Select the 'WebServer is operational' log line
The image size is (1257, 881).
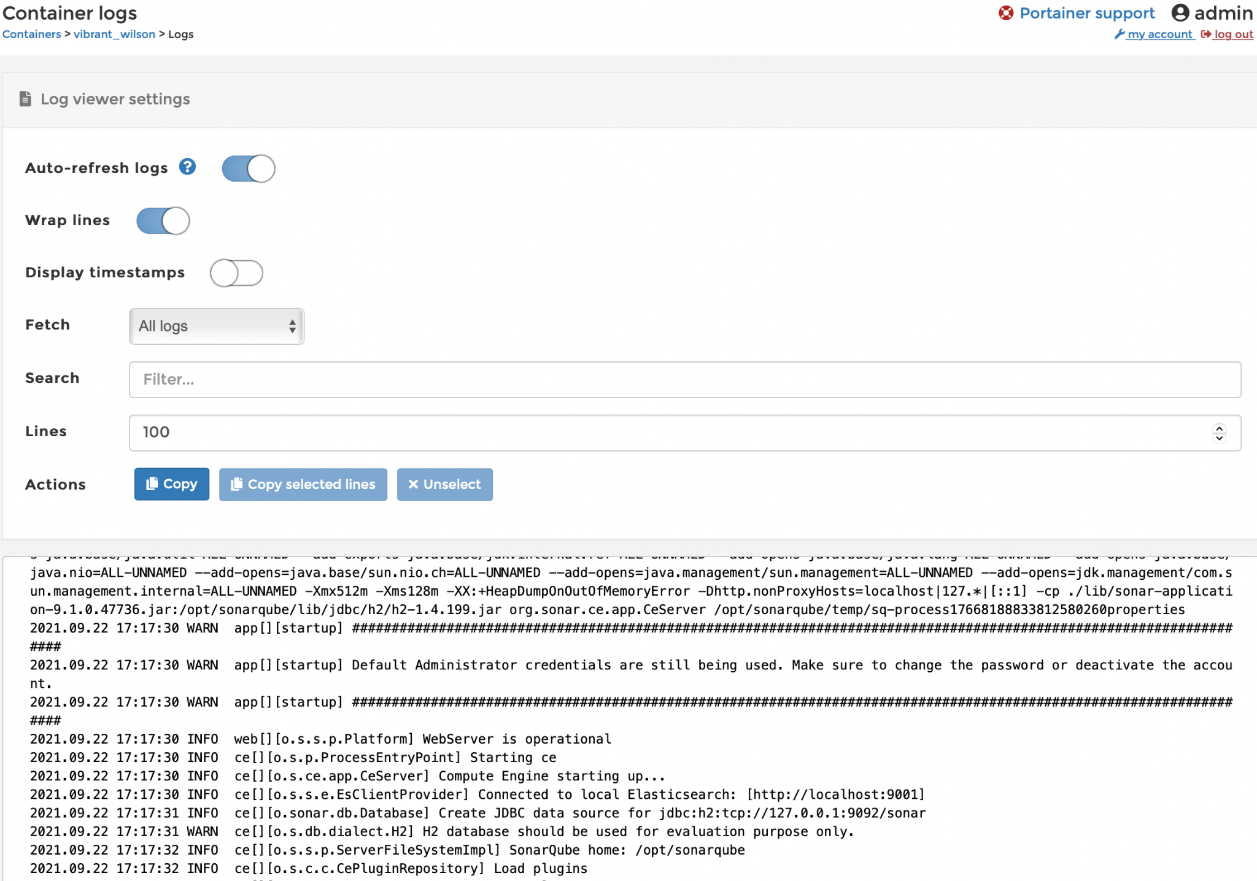click(320, 739)
